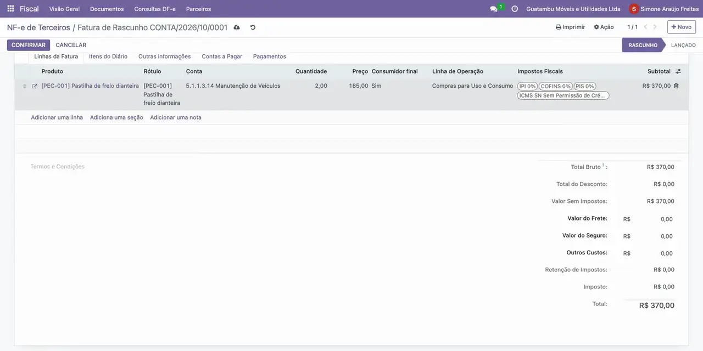Click Adiciona uma seção link
Image resolution: width=703 pixels, height=351 pixels.
[116, 117]
